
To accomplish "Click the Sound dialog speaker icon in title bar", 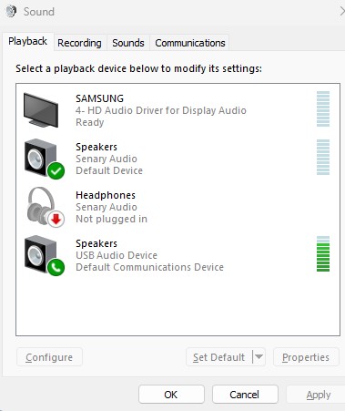I will tap(11, 12).
